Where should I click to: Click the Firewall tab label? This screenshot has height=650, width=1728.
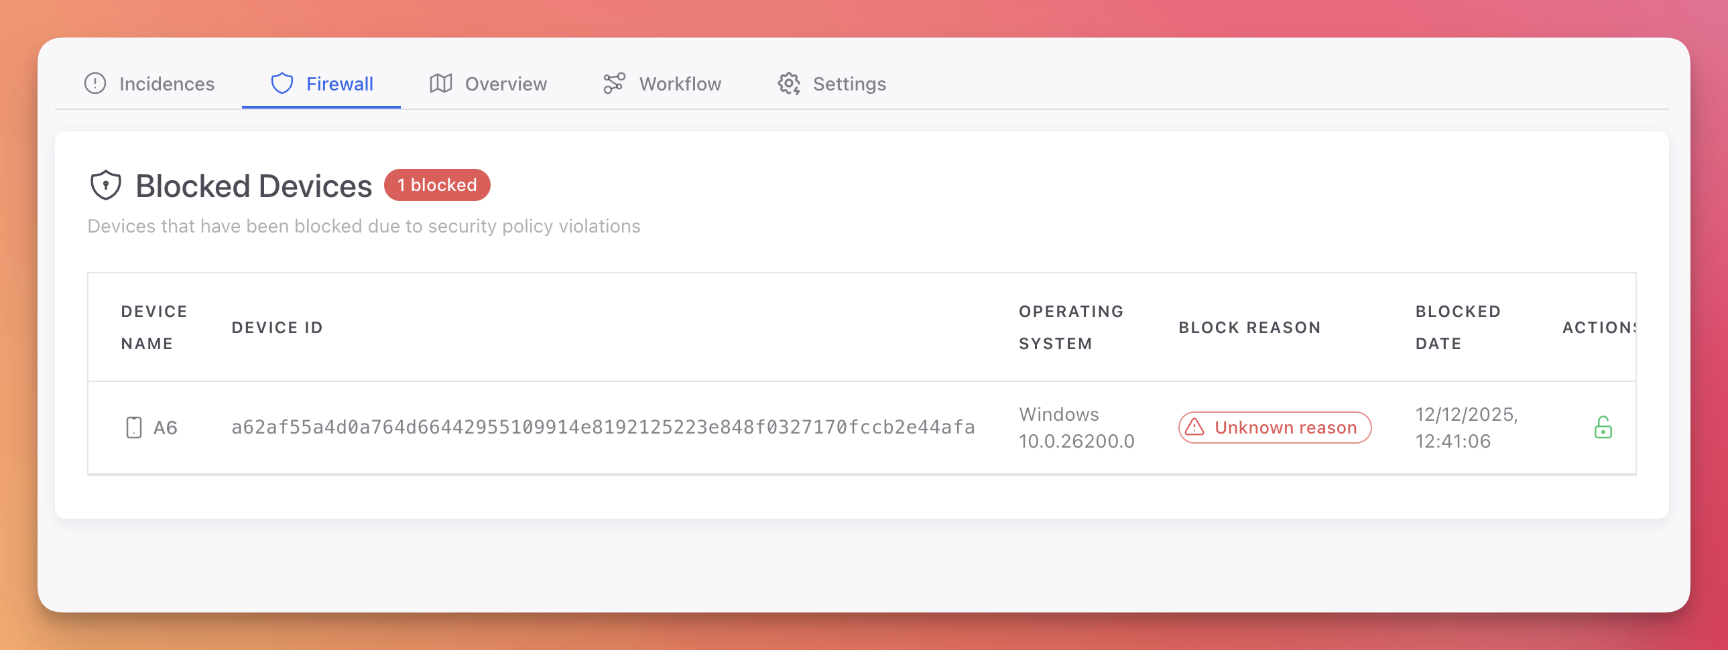click(339, 83)
